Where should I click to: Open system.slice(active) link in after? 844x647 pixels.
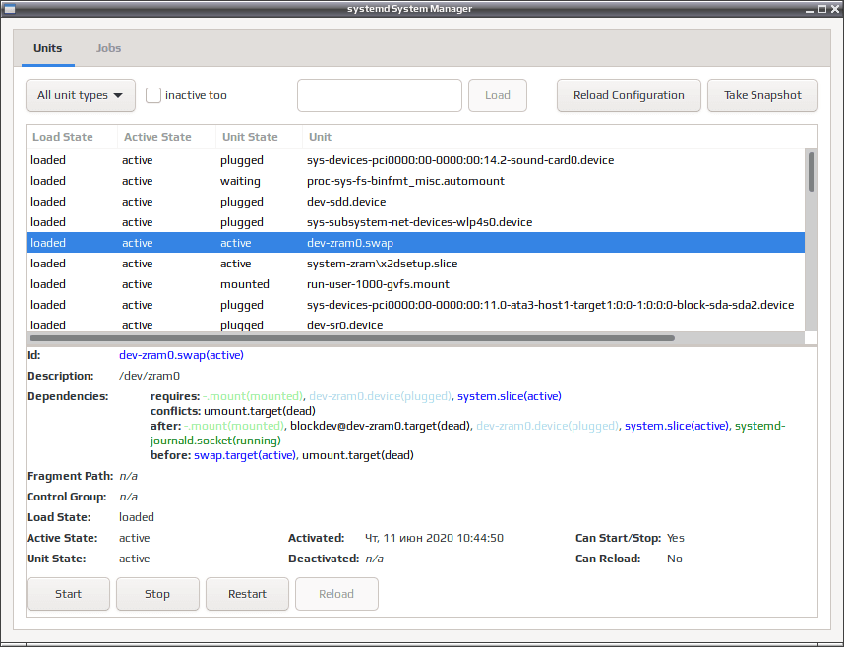point(677,427)
